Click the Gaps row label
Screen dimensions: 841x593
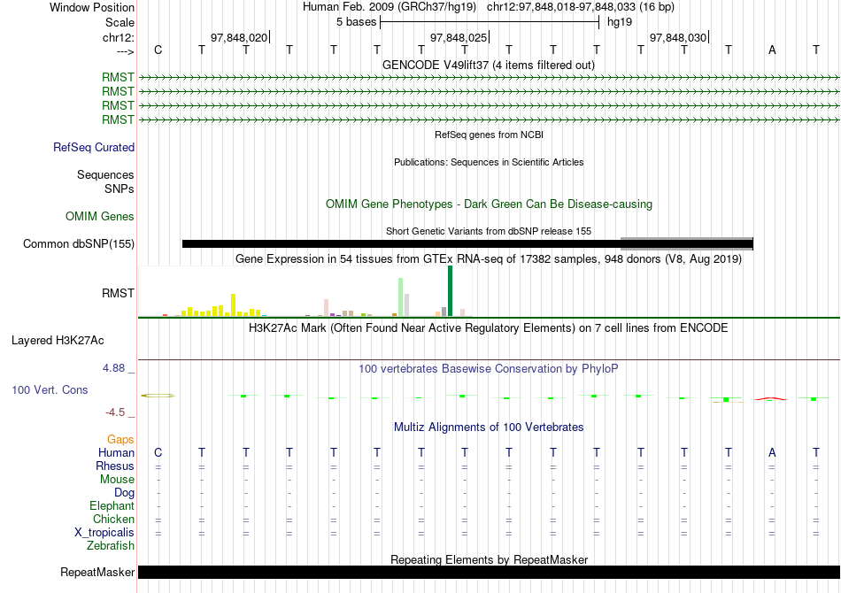[x=120, y=440]
